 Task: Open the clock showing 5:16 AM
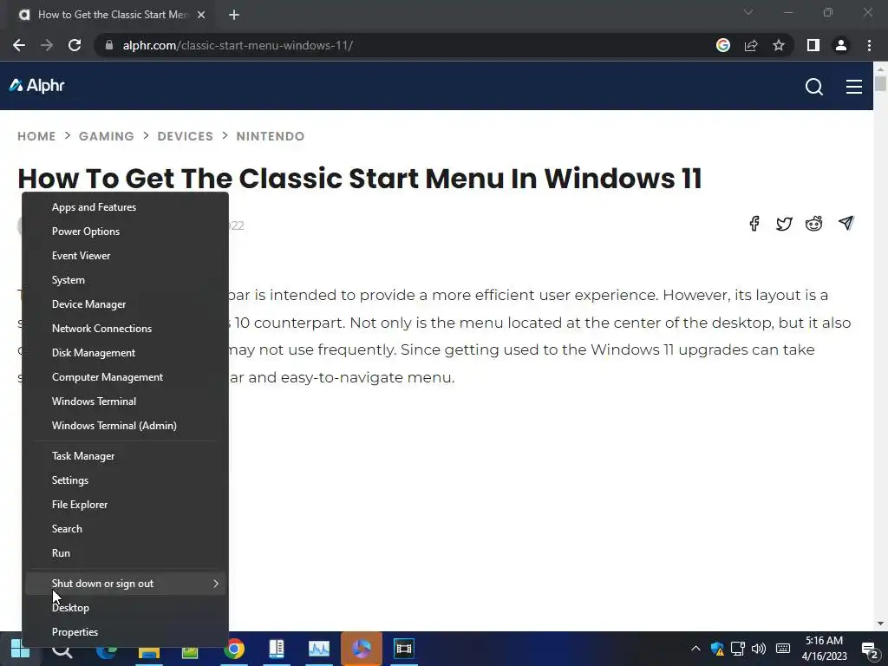pos(825,649)
